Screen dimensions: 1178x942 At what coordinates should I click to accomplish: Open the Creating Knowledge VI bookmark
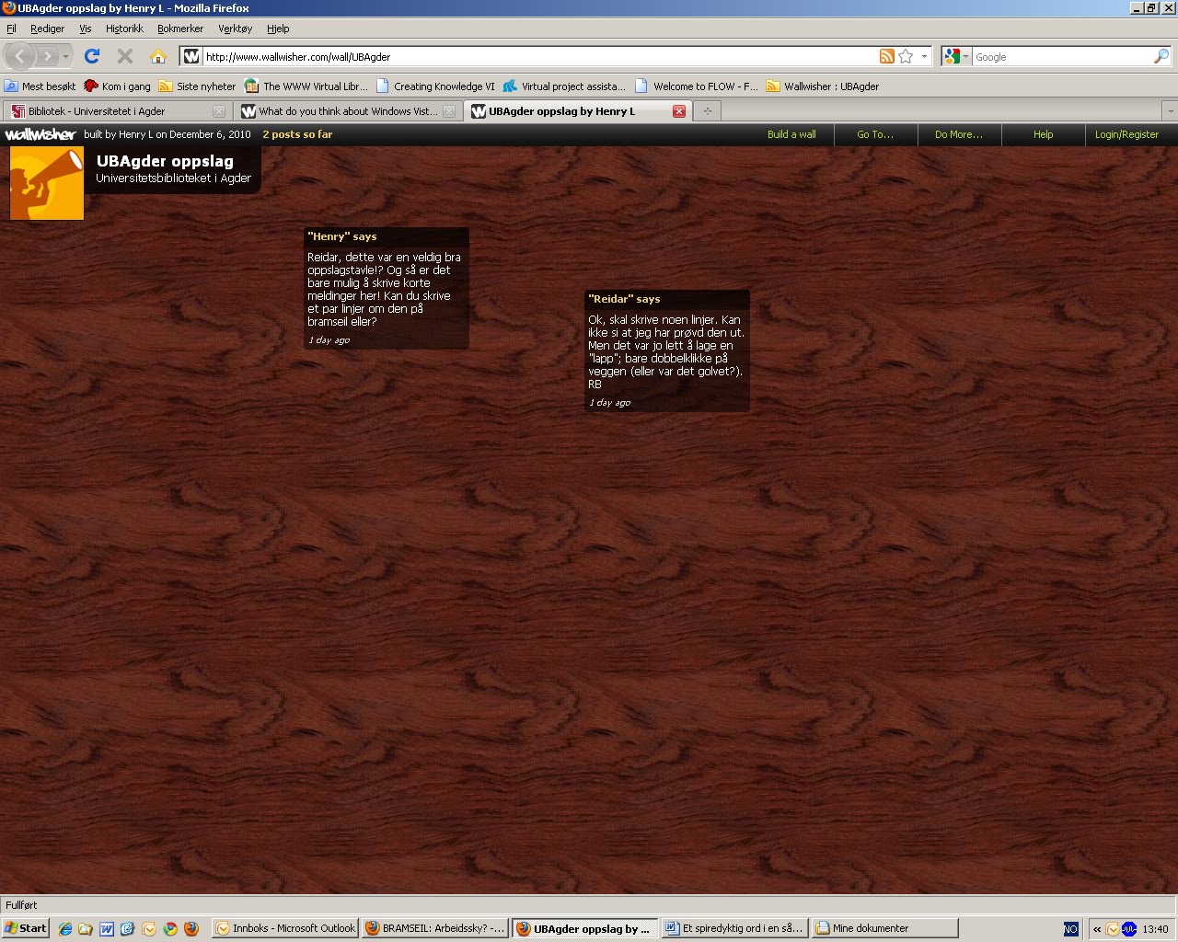pyautogui.click(x=435, y=86)
